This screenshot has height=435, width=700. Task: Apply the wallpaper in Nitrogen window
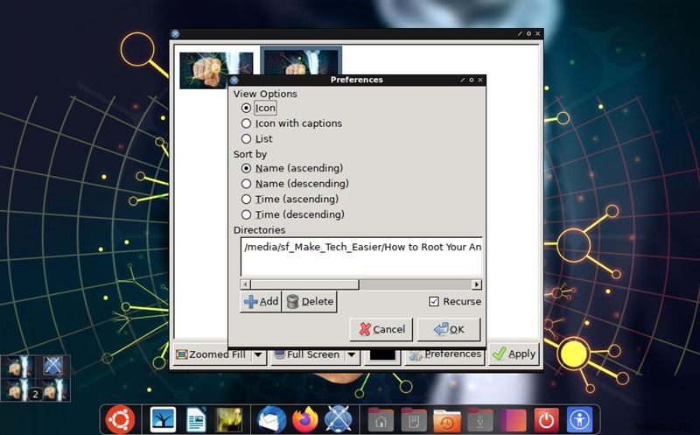[x=514, y=354]
